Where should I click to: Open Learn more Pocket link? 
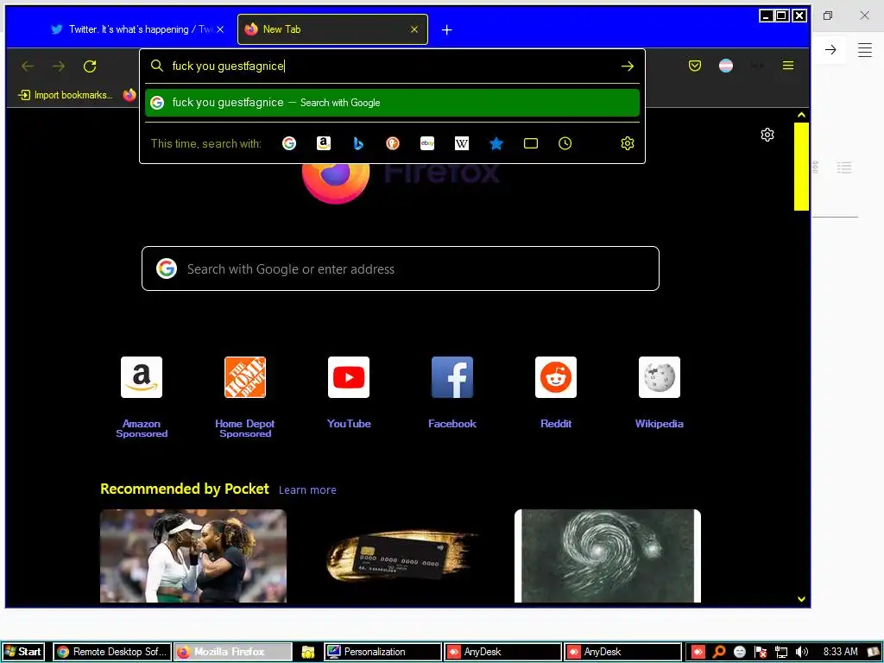(307, 490)
